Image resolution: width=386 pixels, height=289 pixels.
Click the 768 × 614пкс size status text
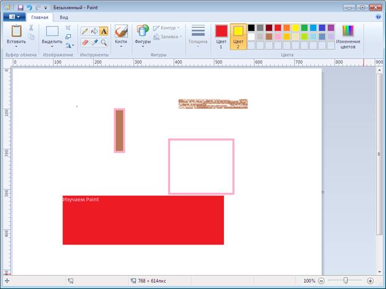(152, 281)
